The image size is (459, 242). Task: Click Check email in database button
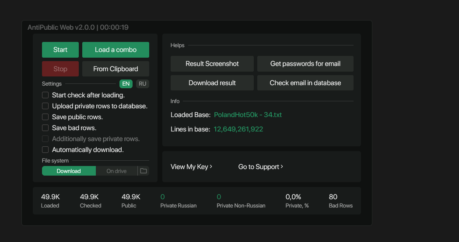click(x=305, y=83)
